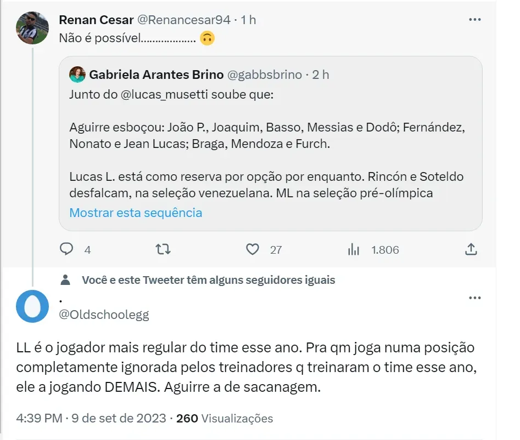The image size is (520, 440).
Task: Open more options on Renan Cesar's tweet
Action: [x=474, y=19]
